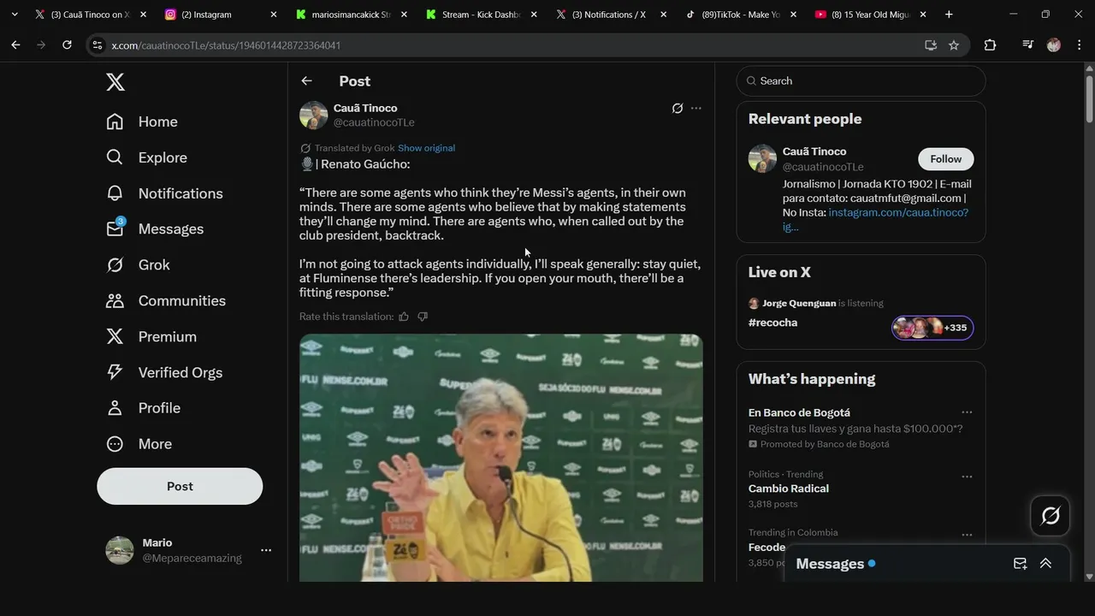Open Premium from the sidebar
This screenshot has height=616, width=1095.
pos(151,337)
